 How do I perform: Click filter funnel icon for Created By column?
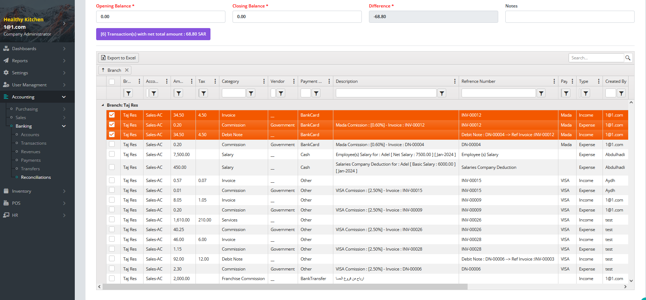tap(621, 93)
